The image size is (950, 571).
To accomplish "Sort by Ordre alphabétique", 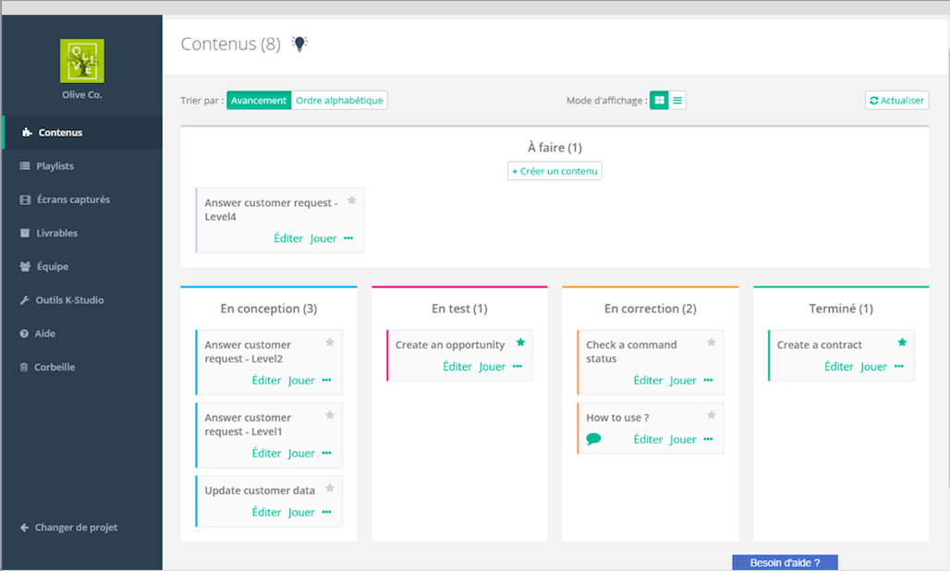I will (339, 101).
